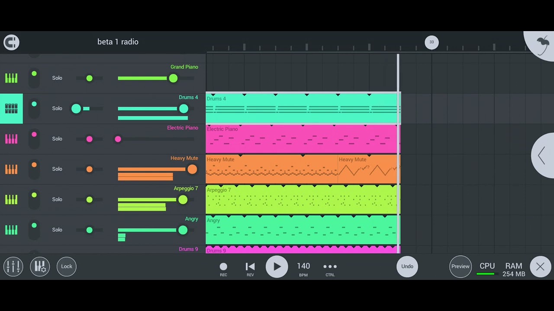554x311 pixels.
Task: Click the Undo button
Action: (407, 267)
